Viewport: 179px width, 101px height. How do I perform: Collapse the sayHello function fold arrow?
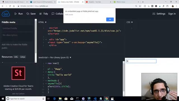pos(46,84)
